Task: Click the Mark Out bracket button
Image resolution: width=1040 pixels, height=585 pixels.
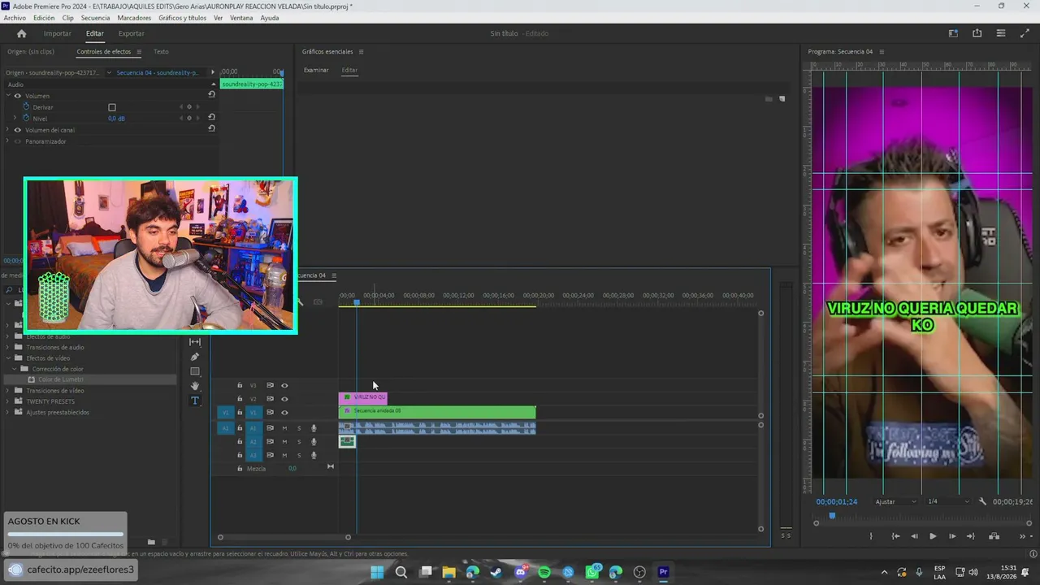Action: (871, 536)
